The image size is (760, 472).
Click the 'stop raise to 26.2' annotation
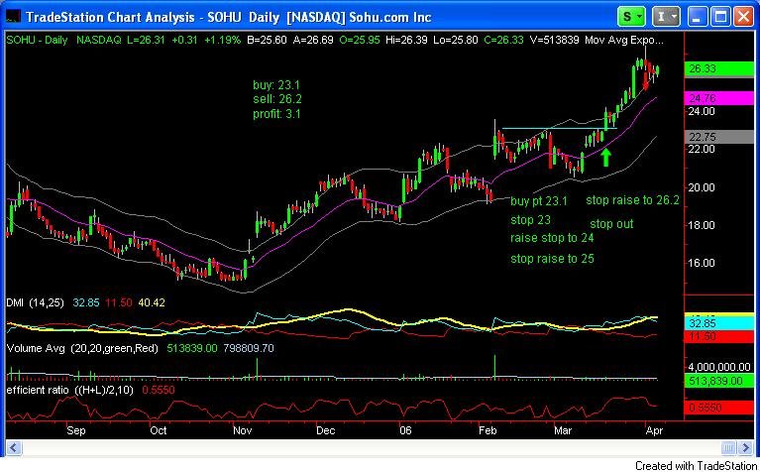coord(632,200)
